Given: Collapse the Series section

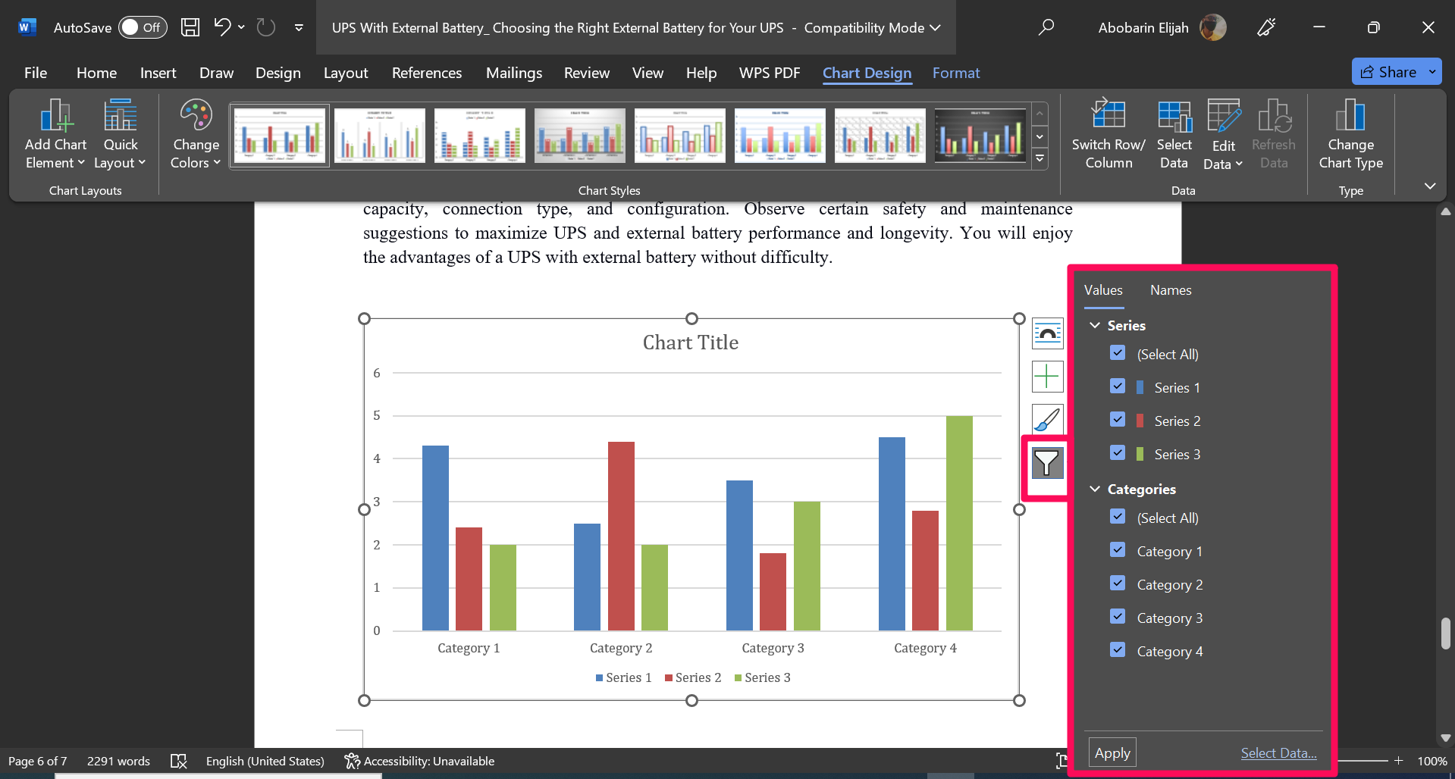Looking at the screenshot, I should tap(1094, 325).
